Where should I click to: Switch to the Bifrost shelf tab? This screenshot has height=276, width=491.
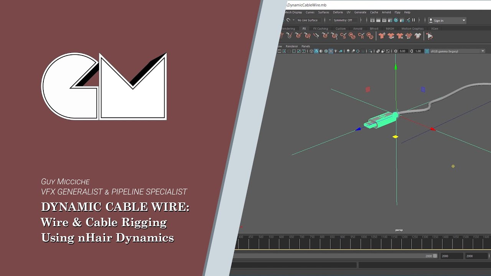(x=374, y=28)
